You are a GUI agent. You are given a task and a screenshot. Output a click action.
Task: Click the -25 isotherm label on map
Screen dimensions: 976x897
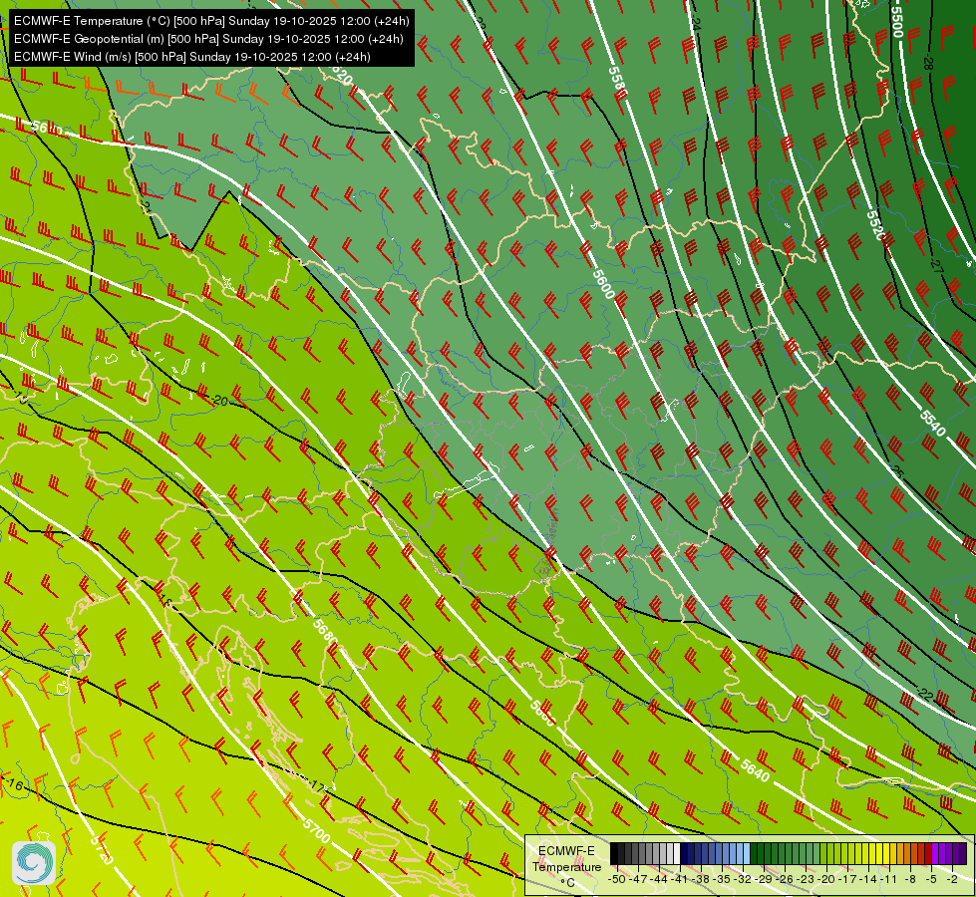pos(897,471)
